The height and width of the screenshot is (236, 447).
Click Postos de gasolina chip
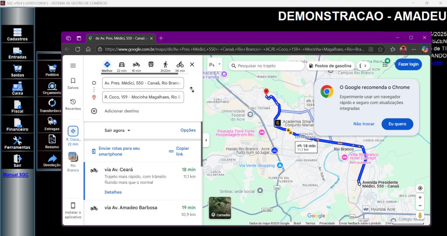click(330, 66)
